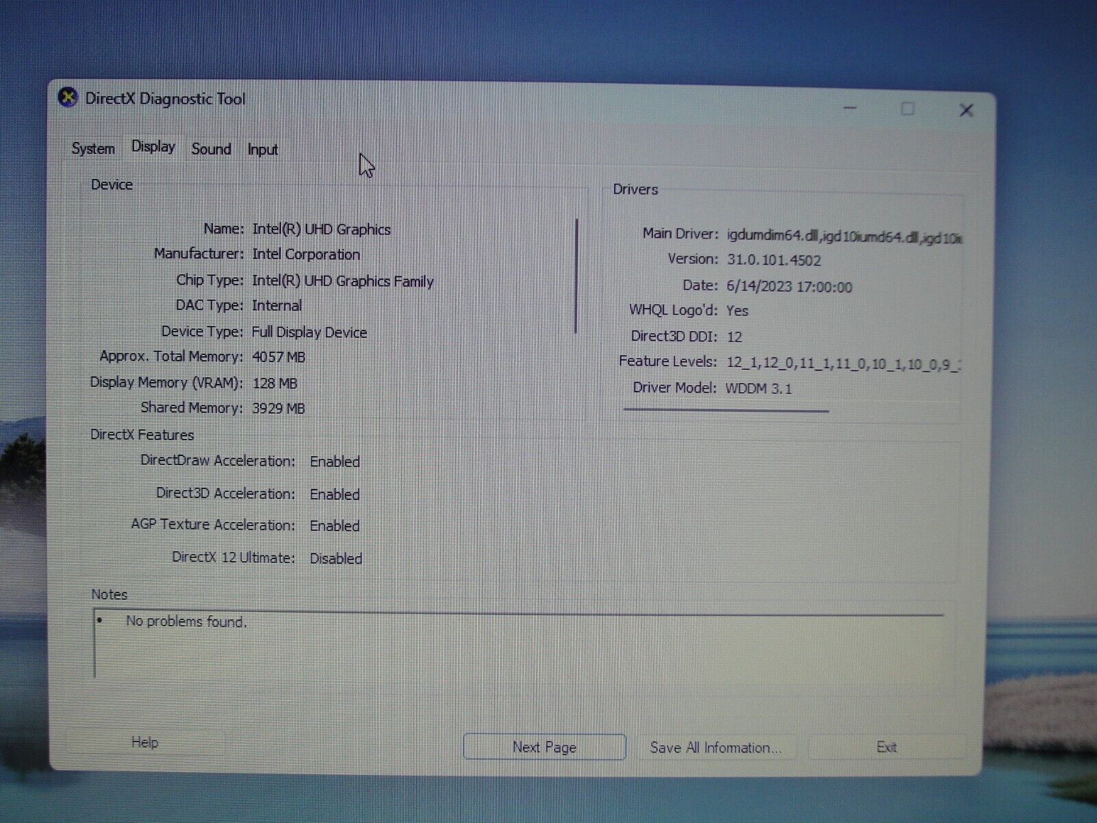Click the 'DirectX Features' group heading
Viewport: 1097px width, 823px height.
coord(142,435)
